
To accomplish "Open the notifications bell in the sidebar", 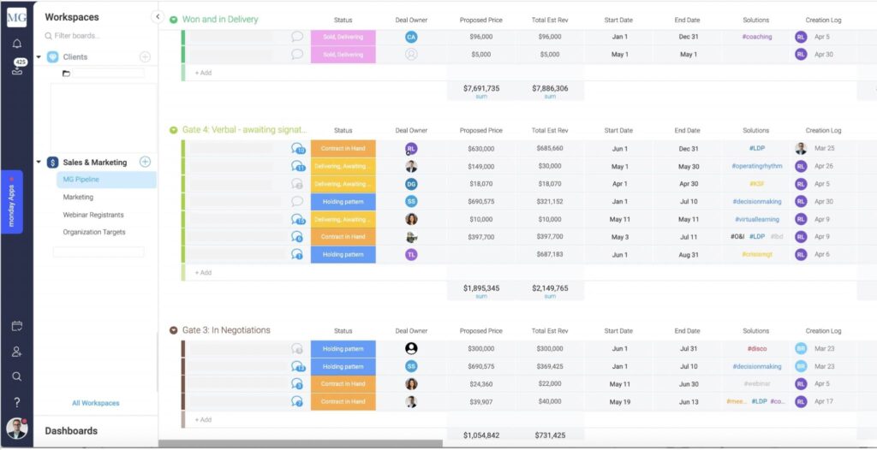I will click(16, 44).
